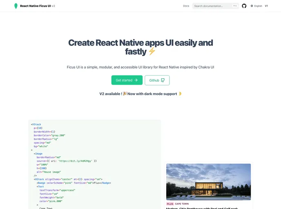The image size is (281, 209).
Task: Click the keyboard shortcut hint in search
Action: pyautogui.click(x=235, y=6)
